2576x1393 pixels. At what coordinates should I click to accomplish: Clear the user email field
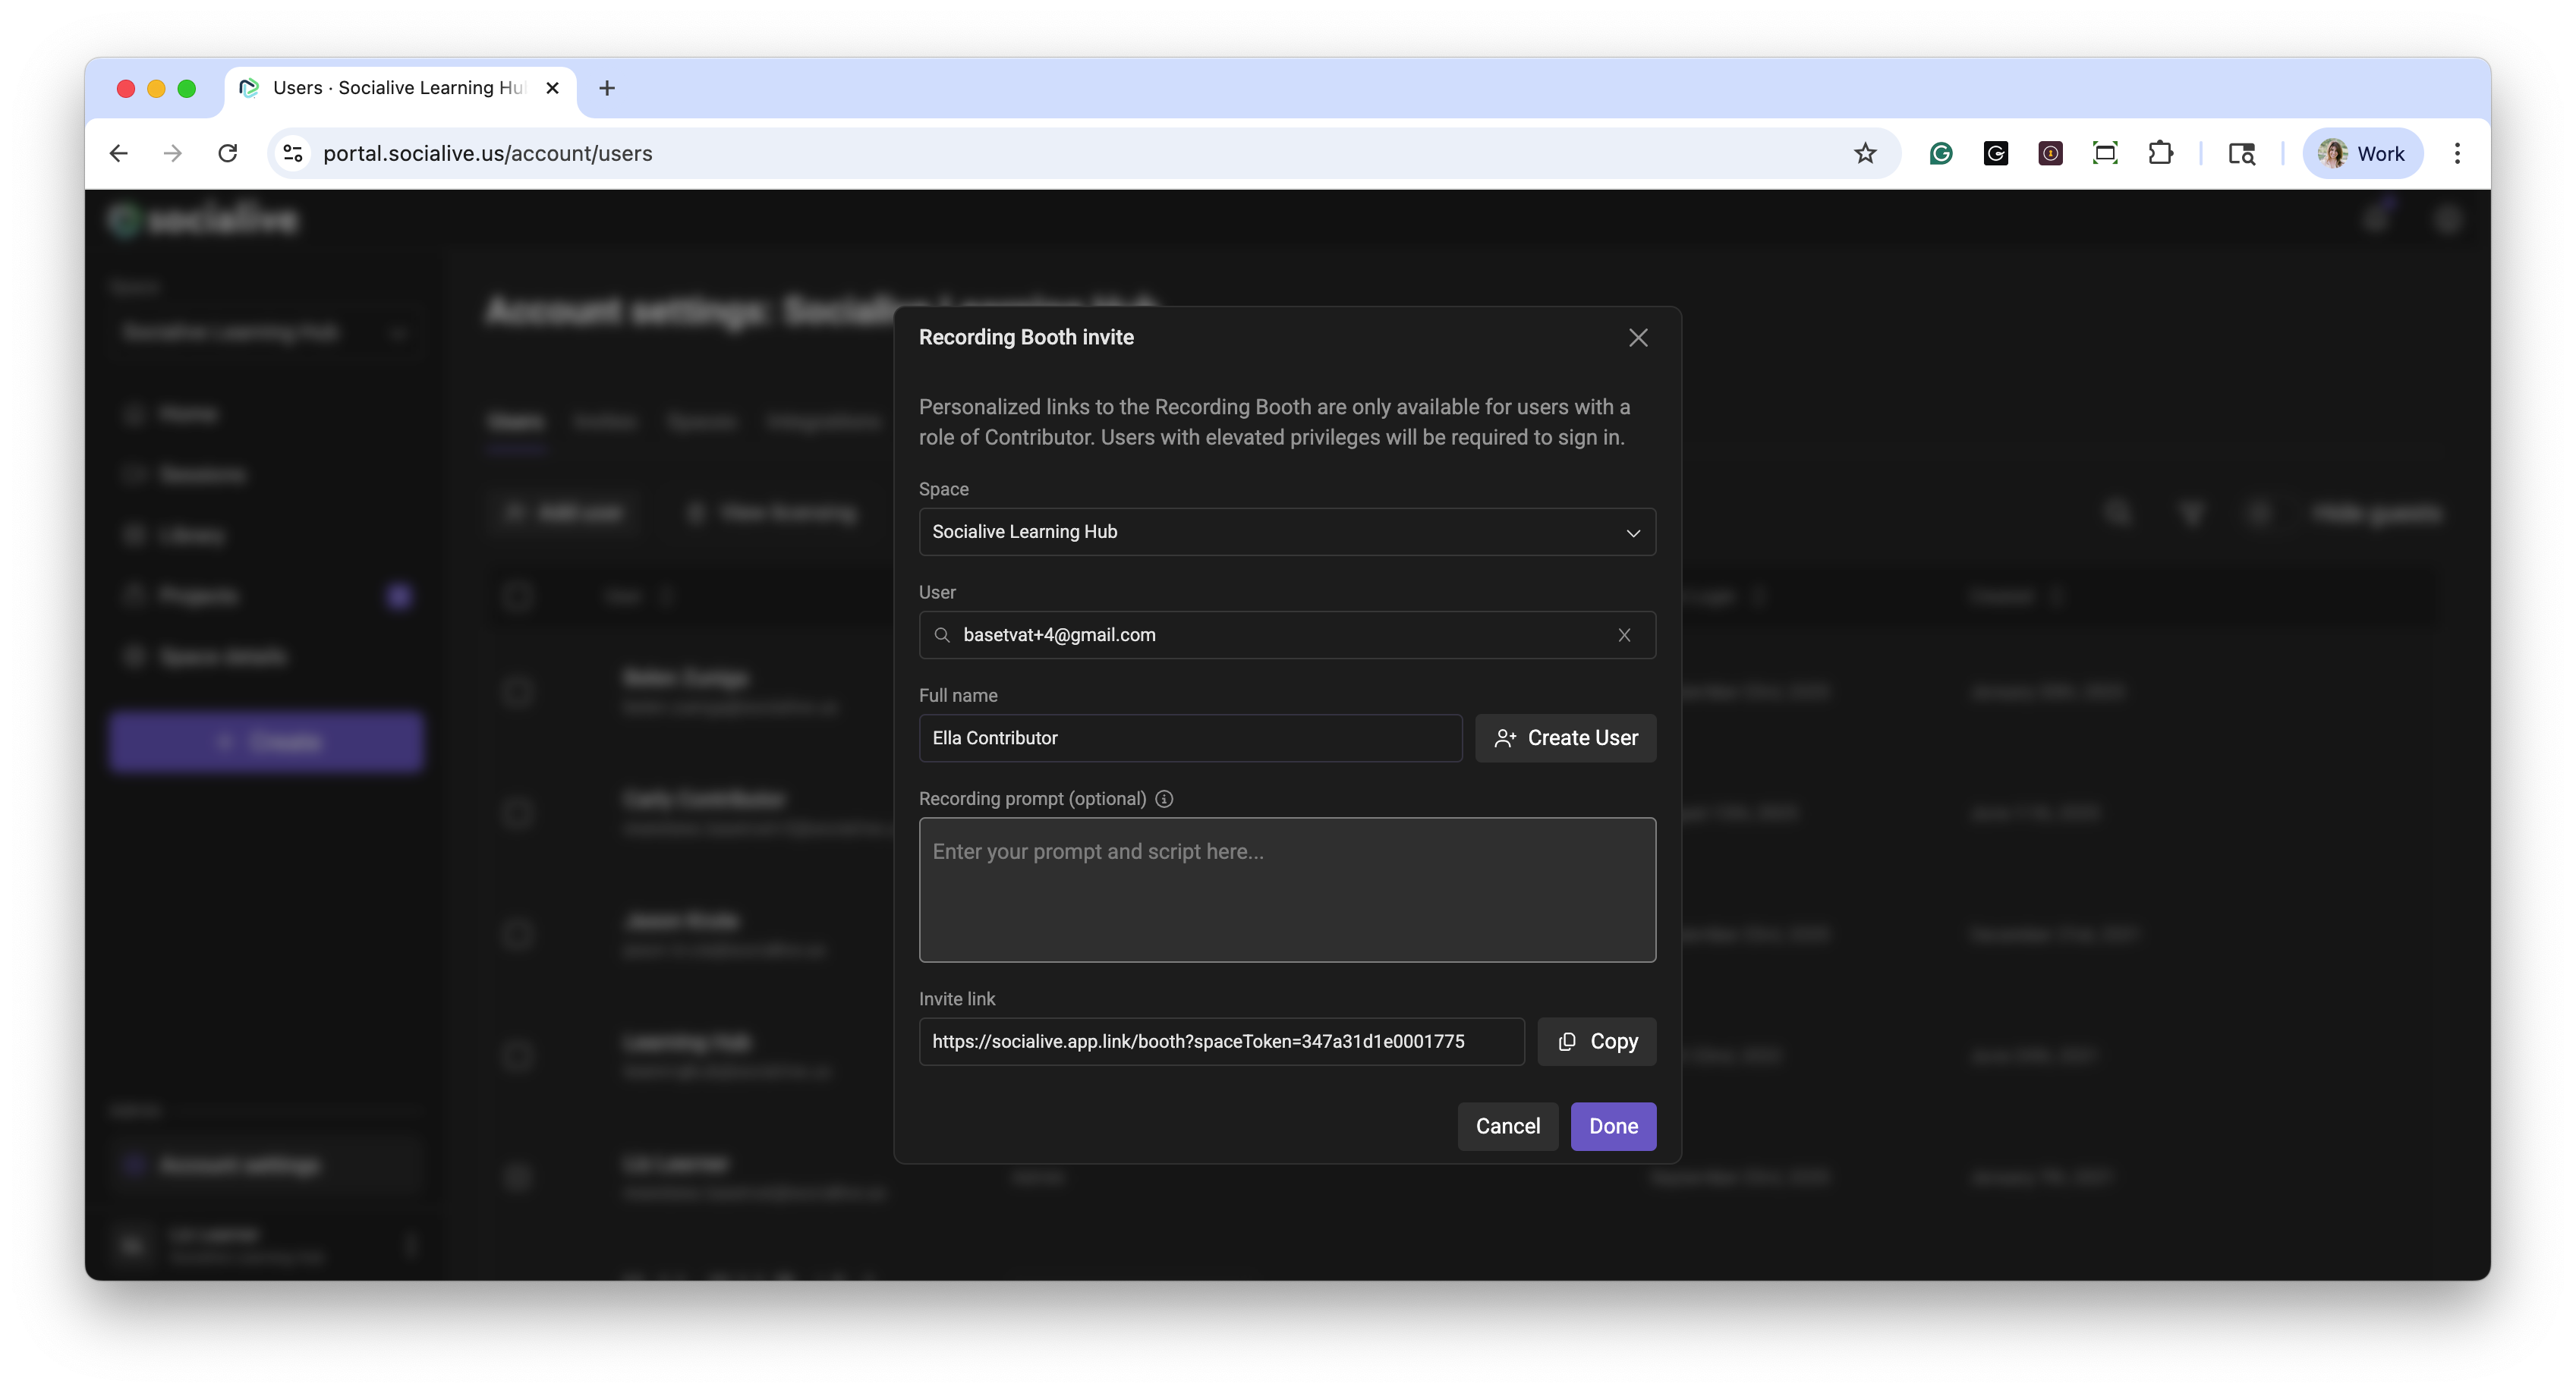[x=1624, y=635]
